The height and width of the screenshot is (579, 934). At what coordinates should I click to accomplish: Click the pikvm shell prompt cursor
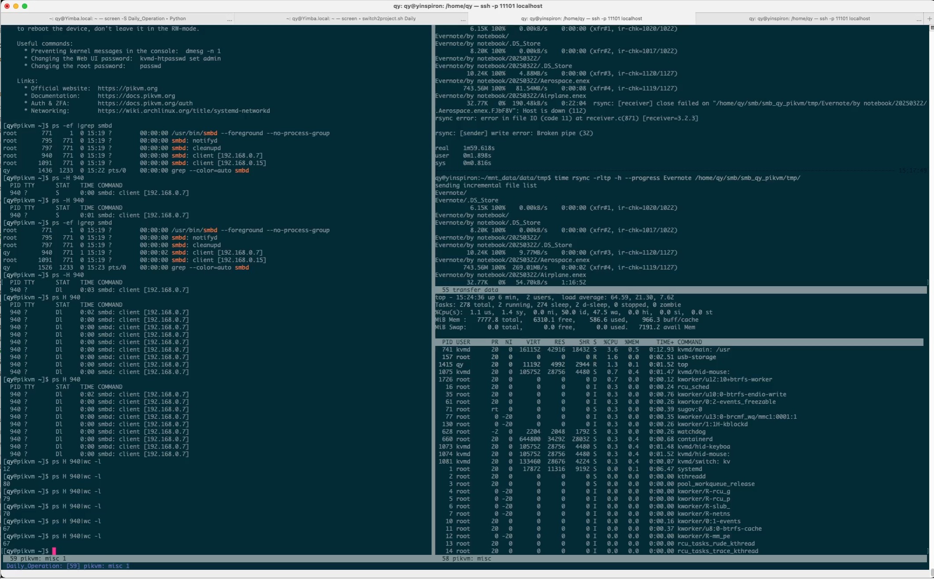point(54,551)
